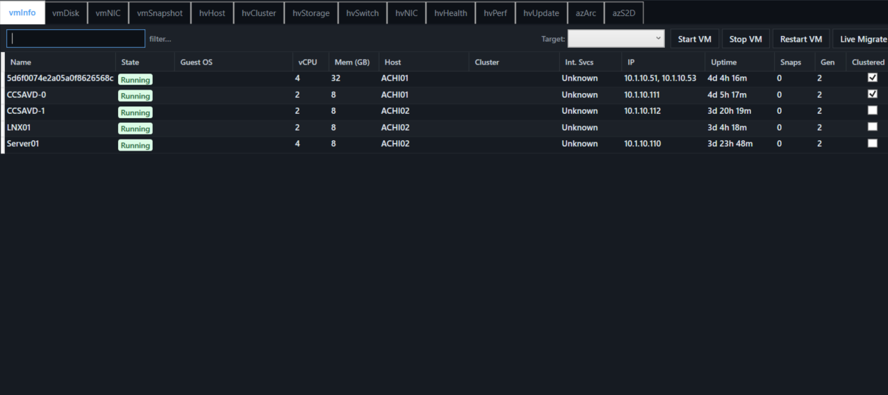The image size is (888, 395).
Task: Open the hvHealth tab
Action: pos(450,12)
